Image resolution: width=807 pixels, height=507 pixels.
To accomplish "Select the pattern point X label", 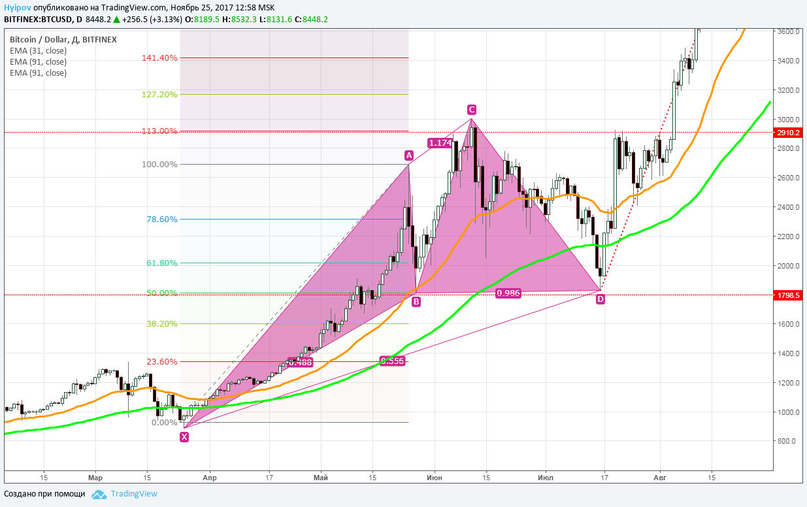I will click(184, 437).
